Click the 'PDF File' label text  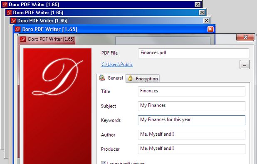109,53
